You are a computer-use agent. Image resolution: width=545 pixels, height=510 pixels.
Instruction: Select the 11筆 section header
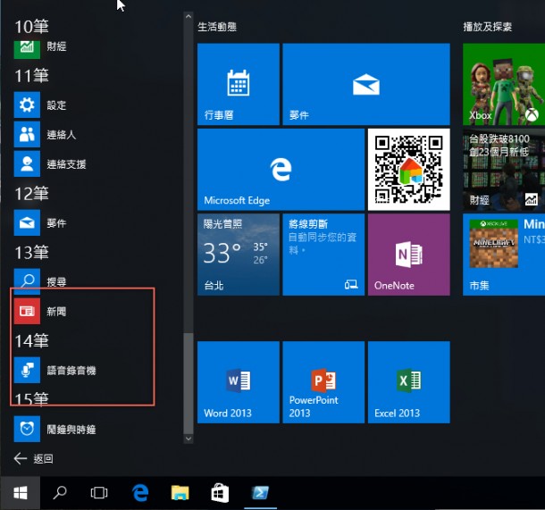31,75
